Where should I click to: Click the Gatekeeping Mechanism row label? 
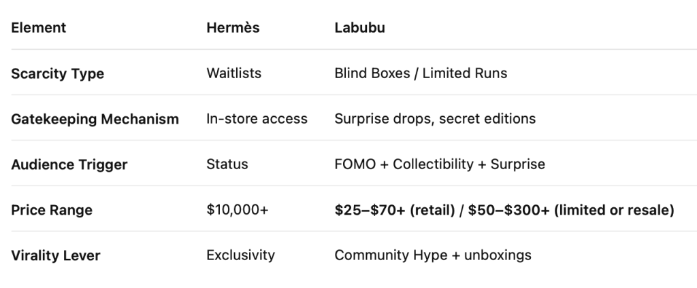pyautogui.click(x=95, y=119)
